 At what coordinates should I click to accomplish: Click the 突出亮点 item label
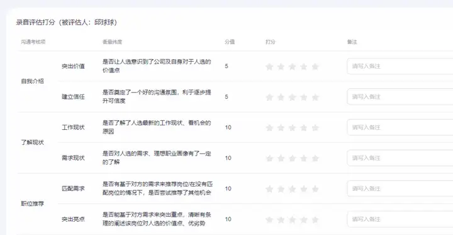click(73, 219)
